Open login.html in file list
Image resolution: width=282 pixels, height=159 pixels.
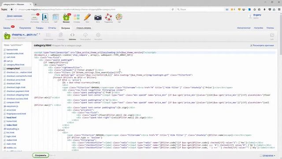11,136
